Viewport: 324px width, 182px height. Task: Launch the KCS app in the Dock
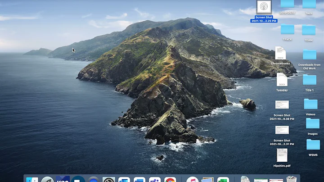[63, 179]
